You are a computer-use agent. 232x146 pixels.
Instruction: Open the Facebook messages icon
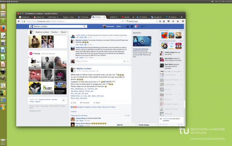[x=132, y=26]
